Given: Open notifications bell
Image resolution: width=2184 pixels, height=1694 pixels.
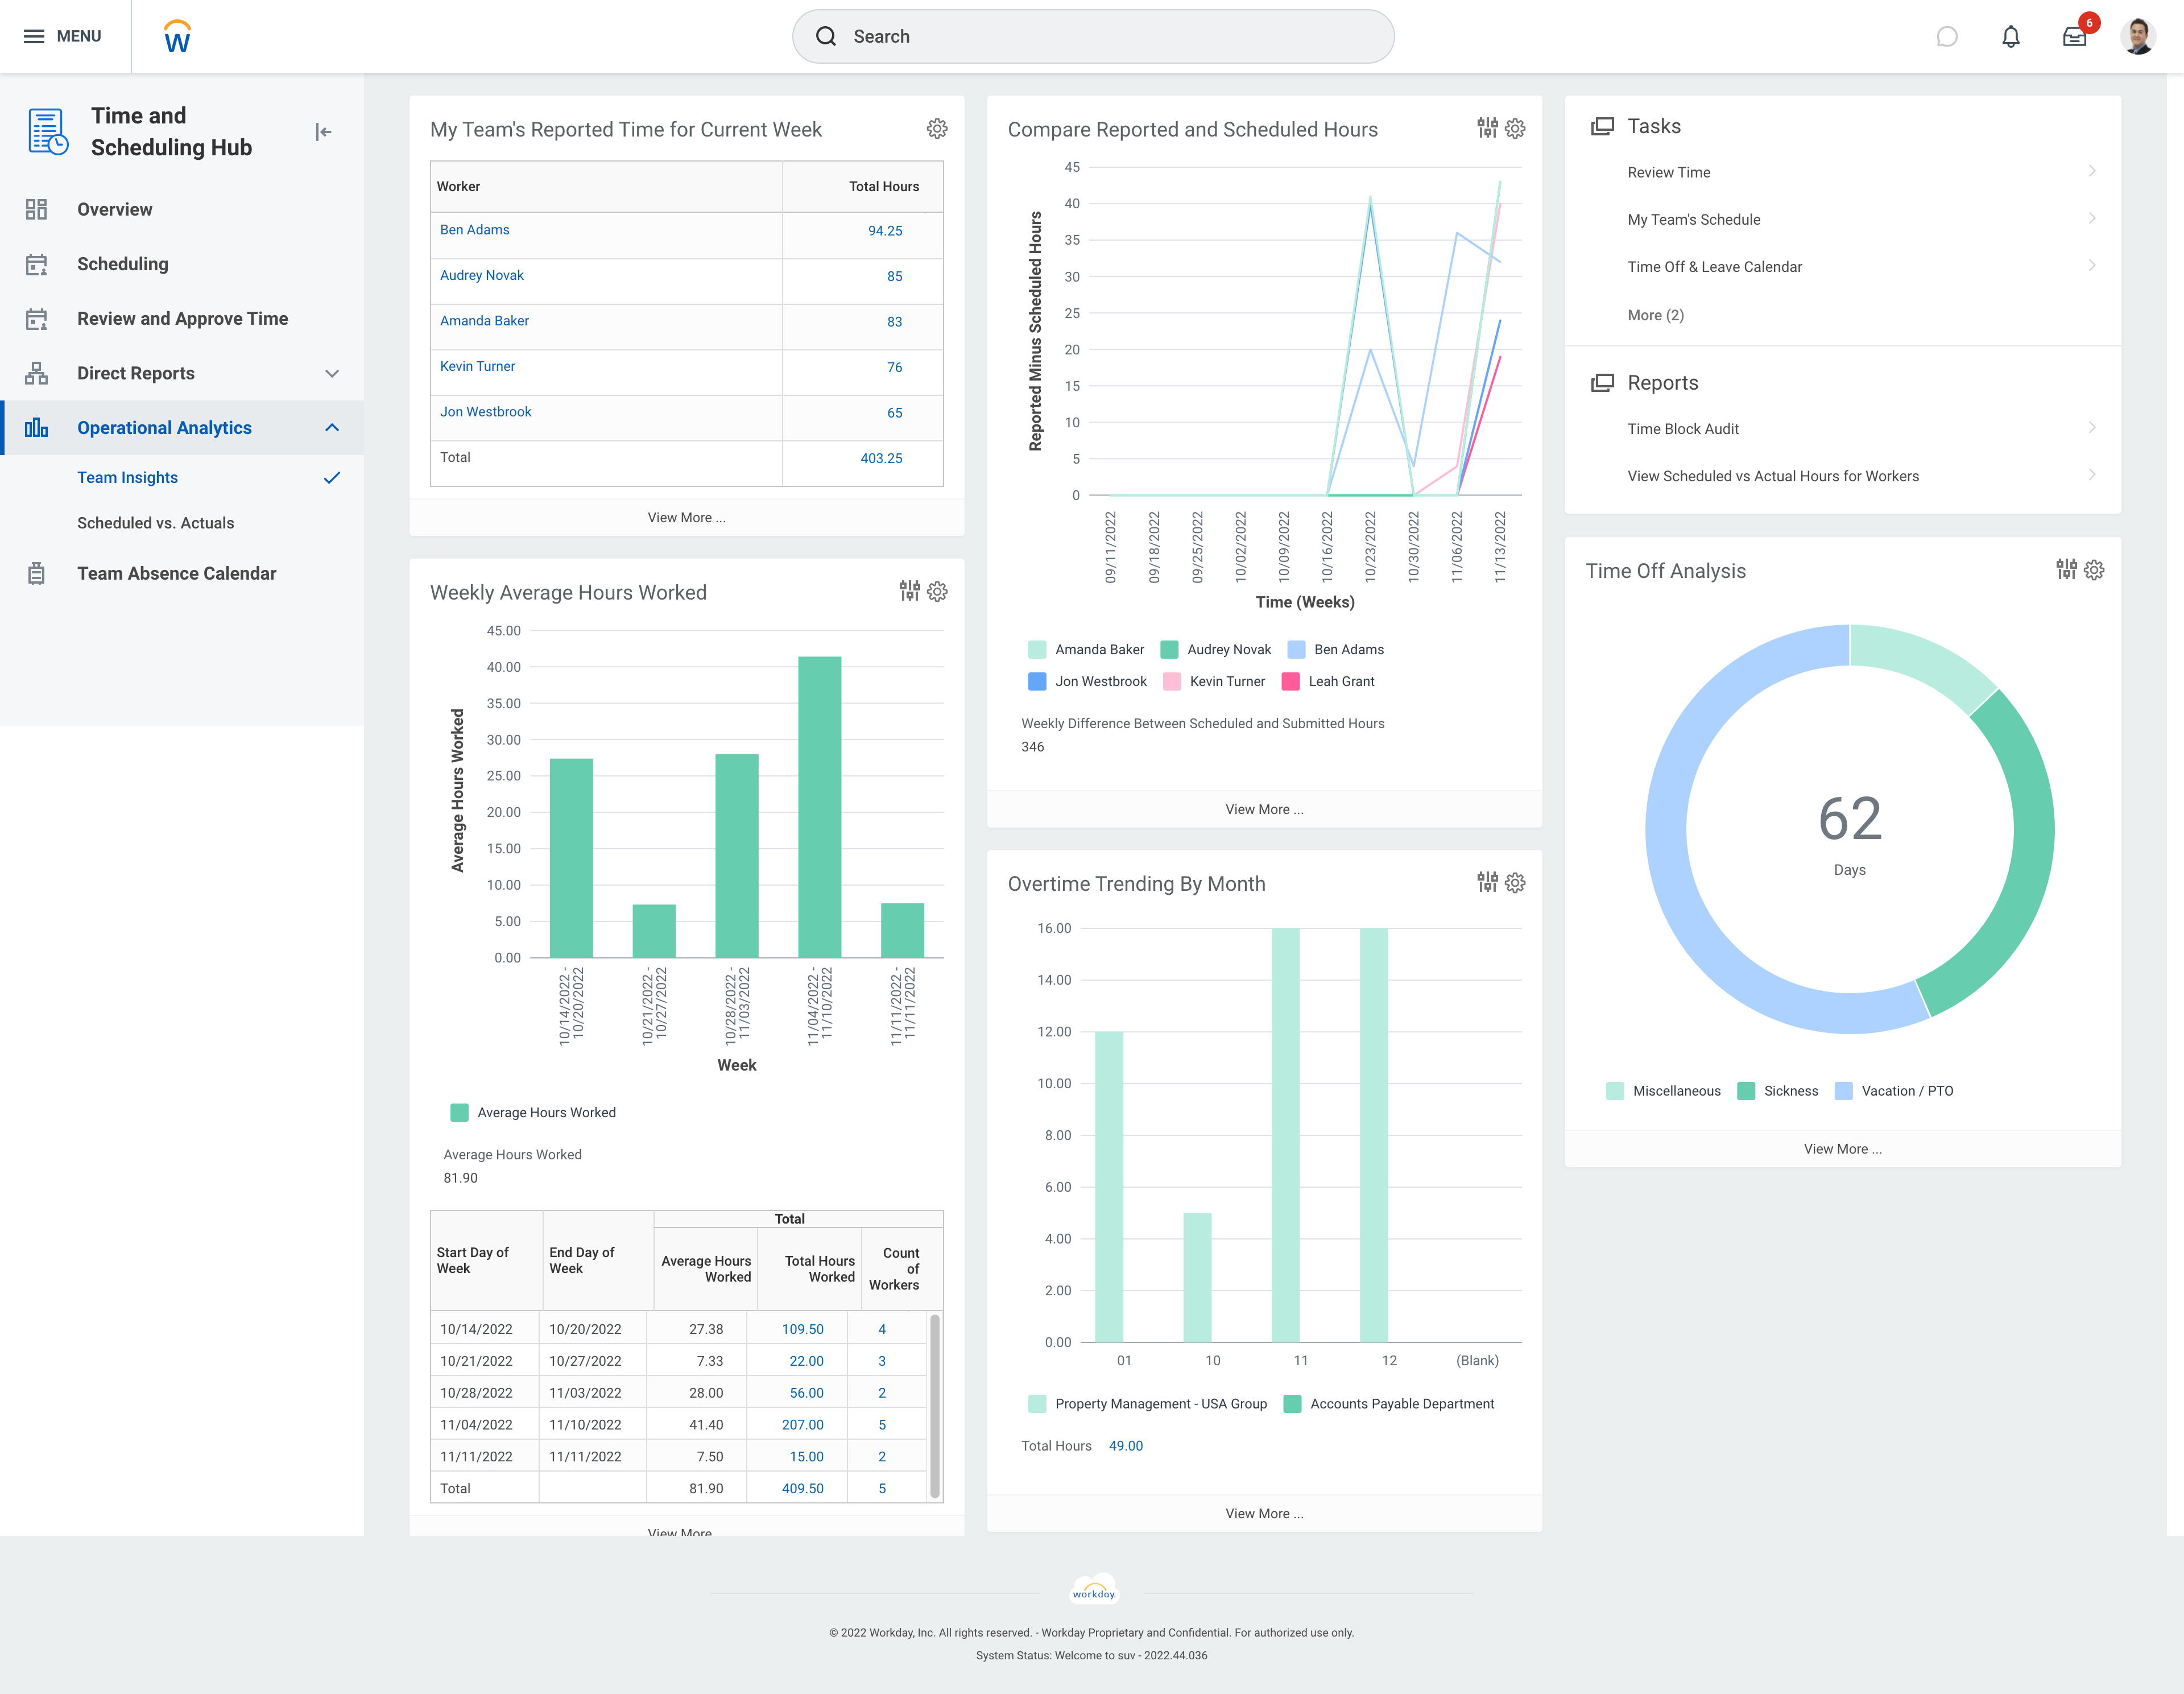Looking at the screenshot, I should click(2011, 36).
